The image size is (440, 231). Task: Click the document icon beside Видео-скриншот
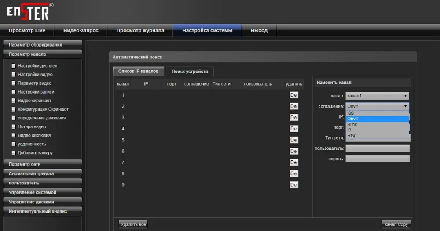click(x=14, y=101)
